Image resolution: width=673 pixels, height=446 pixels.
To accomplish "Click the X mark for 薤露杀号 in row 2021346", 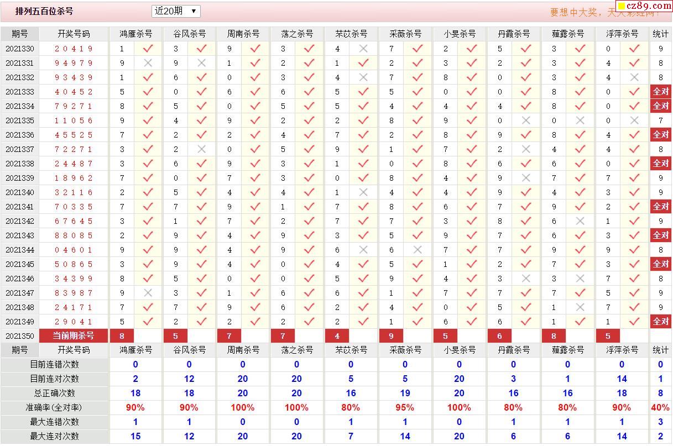I will coord(580,279).
